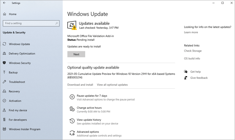Open the Check Storage link
Viewport: 235px width, 140px height.
193,51
